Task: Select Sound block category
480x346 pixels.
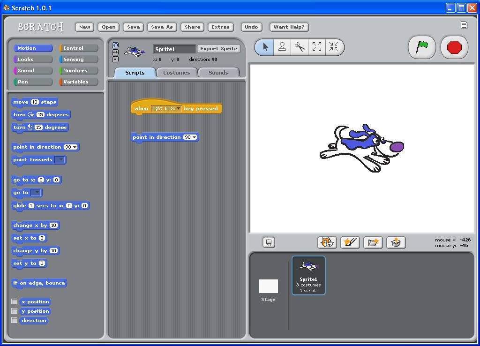Action: coord(33,70)
